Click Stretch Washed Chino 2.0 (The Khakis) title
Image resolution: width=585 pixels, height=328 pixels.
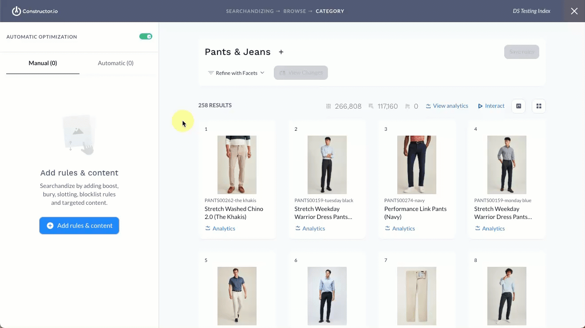coord(234,213)
